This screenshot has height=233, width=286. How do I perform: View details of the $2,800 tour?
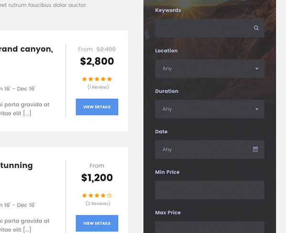point(97,107)
